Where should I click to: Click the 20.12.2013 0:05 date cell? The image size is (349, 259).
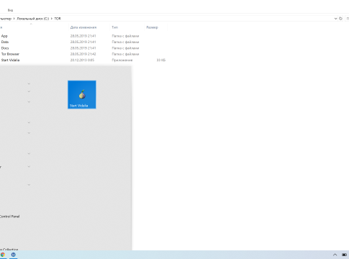coord(82,60)
